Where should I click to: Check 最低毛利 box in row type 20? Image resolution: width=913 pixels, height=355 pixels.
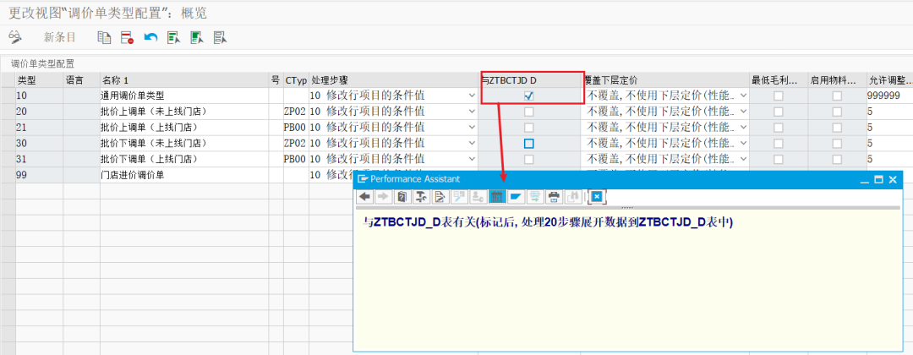click(x=778, y=112)
